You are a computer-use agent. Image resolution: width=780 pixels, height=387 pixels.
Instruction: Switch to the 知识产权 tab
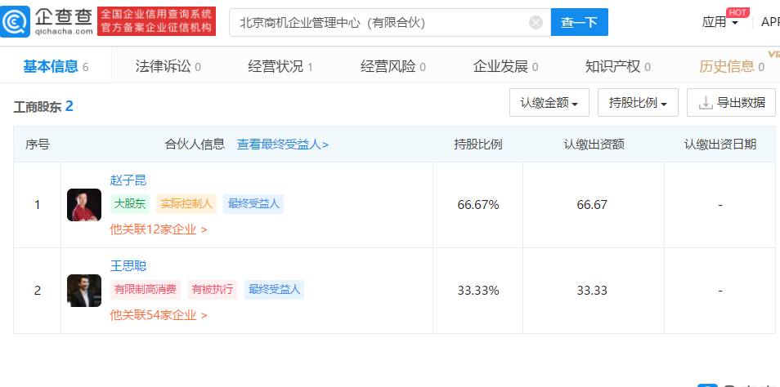[x=618, y=66]
